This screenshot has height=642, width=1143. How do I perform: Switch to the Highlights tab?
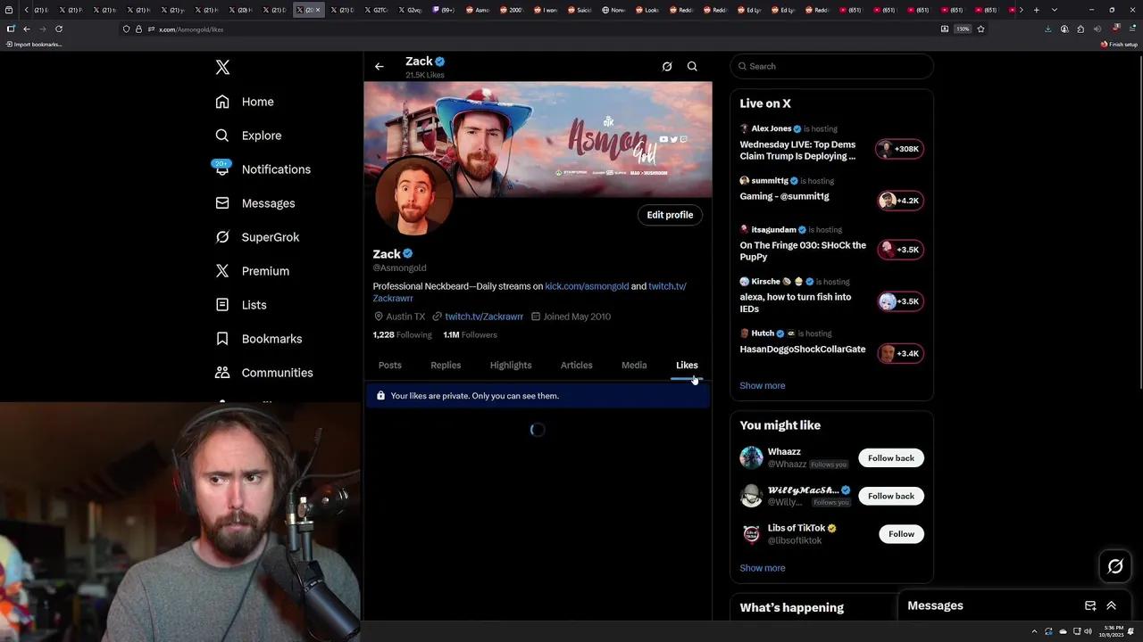[511, 366]
